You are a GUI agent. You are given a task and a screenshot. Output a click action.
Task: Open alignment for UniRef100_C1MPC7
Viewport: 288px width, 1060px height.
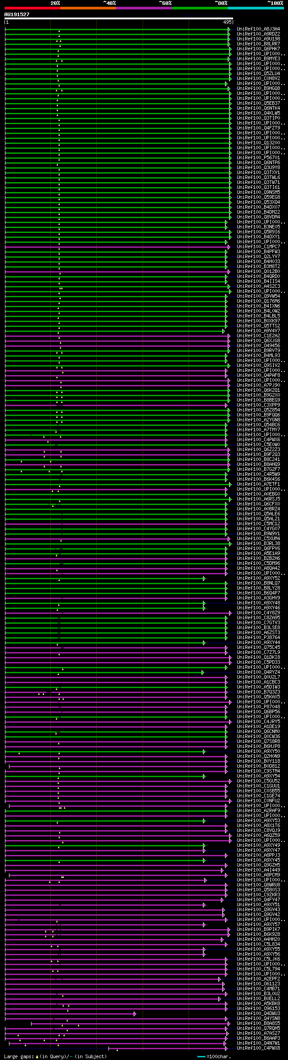point(258,246)
